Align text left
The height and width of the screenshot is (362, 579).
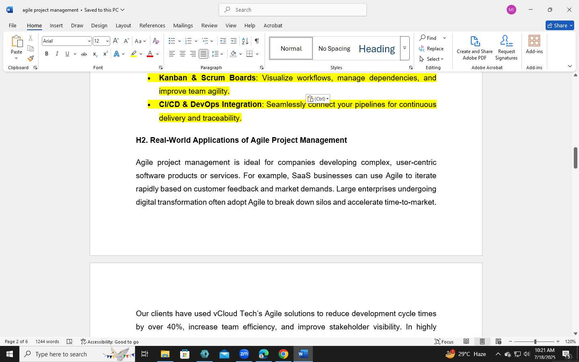[172, 54]
